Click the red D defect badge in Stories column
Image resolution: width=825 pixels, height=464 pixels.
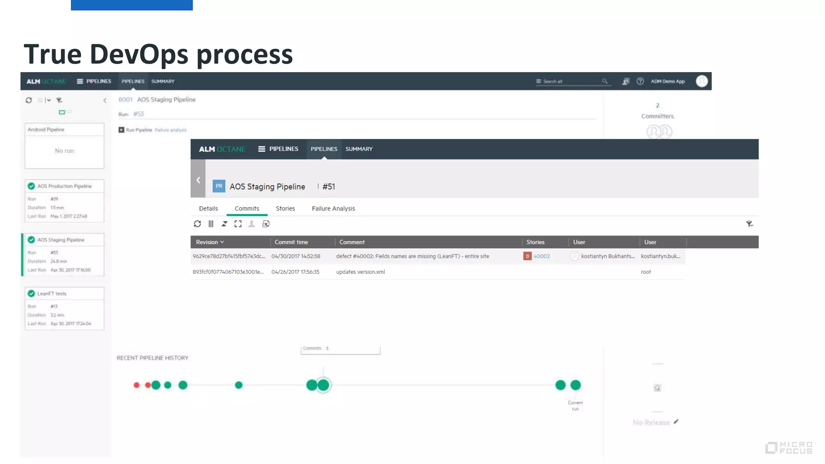[x=527, y=256]
